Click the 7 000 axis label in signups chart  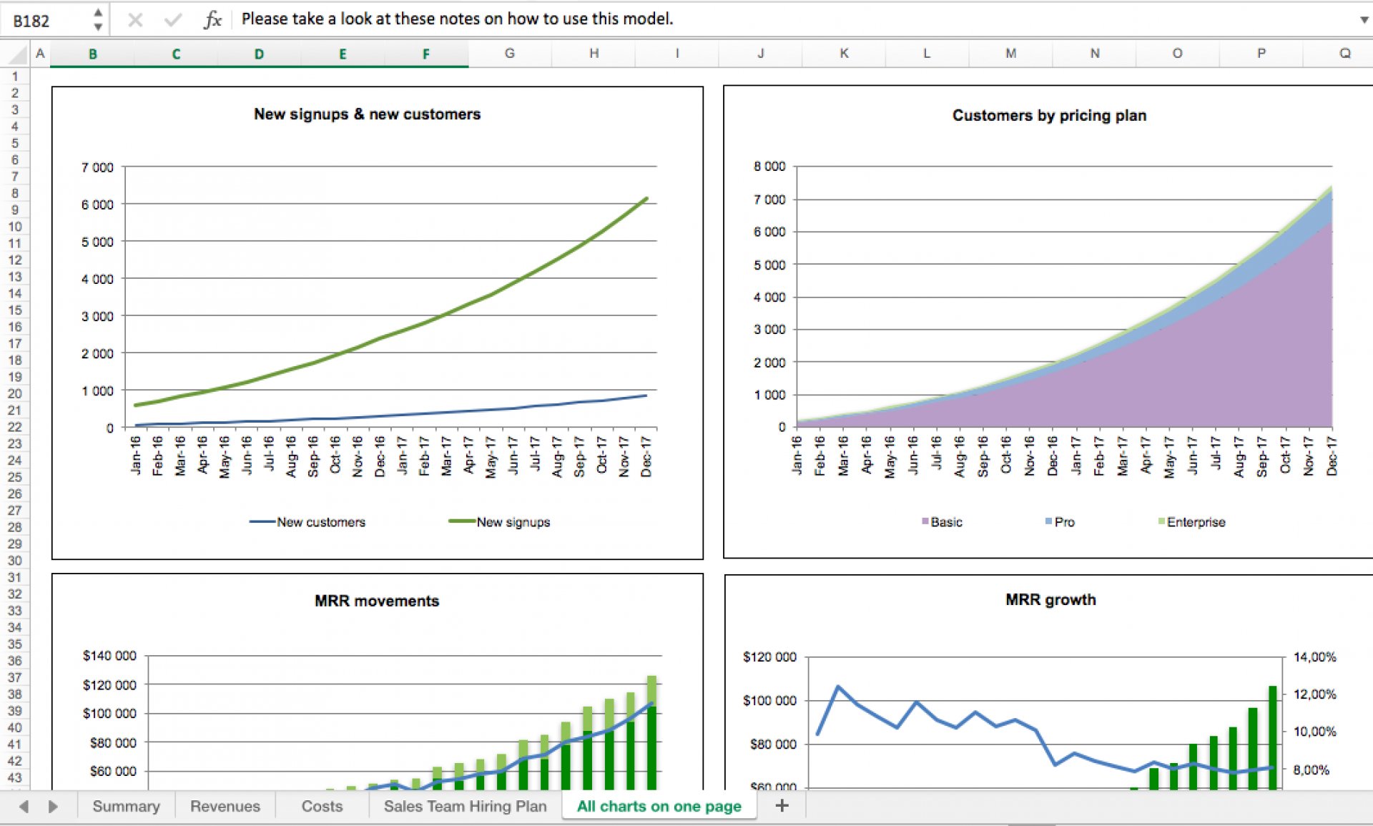(97, 167)
